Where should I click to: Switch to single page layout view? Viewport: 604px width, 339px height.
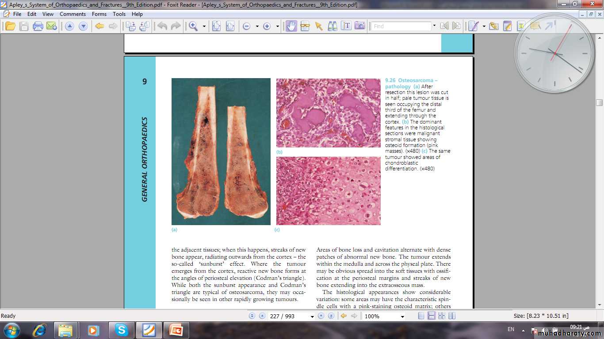[x=421, y=316]
